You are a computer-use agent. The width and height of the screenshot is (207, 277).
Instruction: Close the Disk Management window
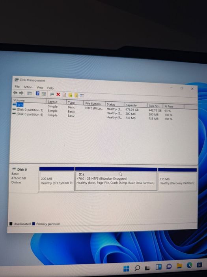(x=192, y=89)
